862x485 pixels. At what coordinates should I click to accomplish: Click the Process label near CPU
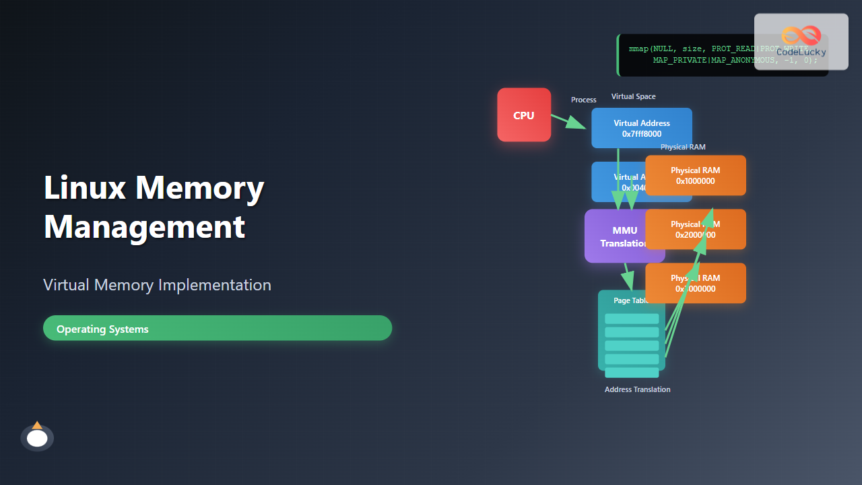tap(583, 100)
